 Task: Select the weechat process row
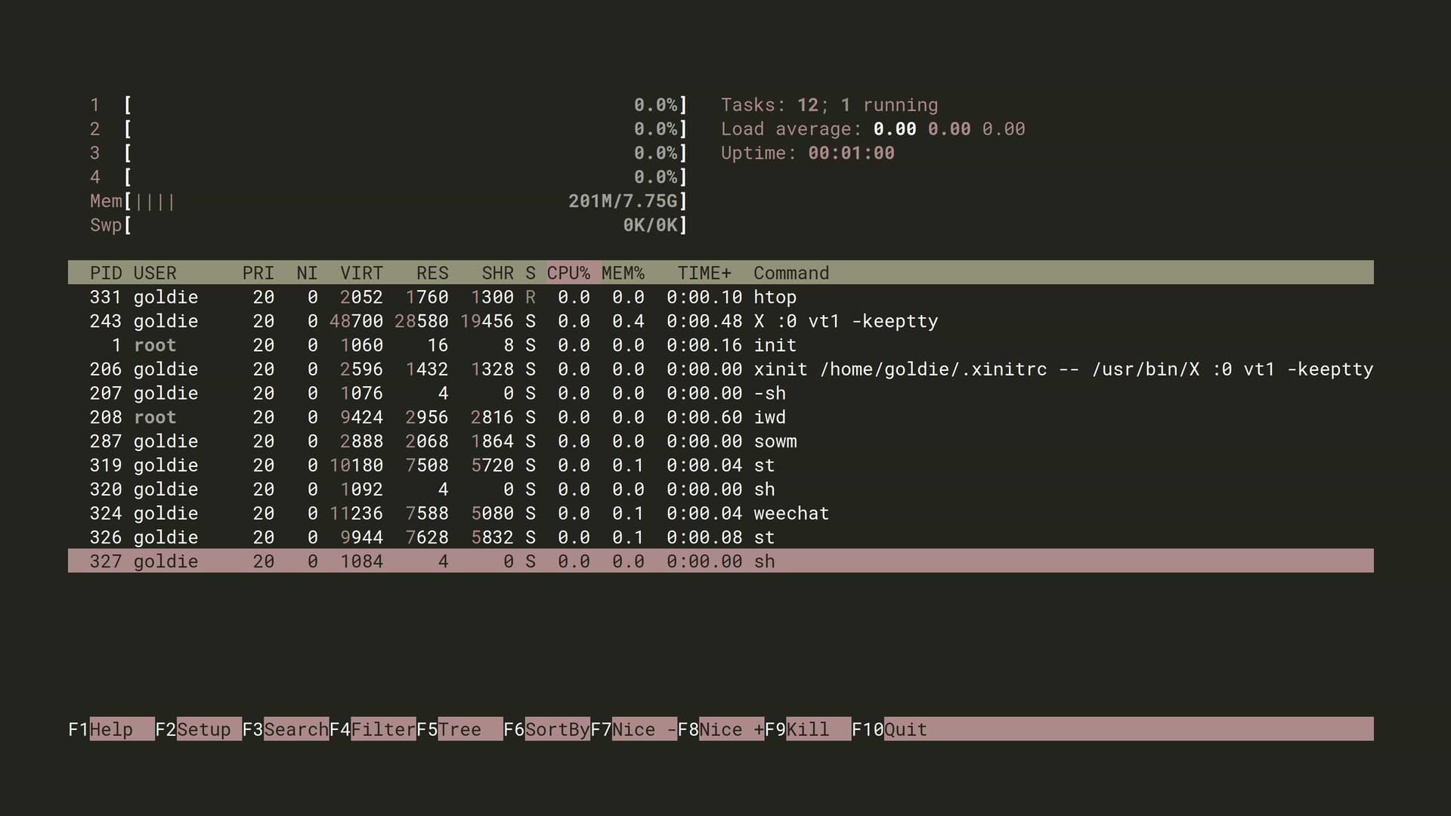[721, 513]
